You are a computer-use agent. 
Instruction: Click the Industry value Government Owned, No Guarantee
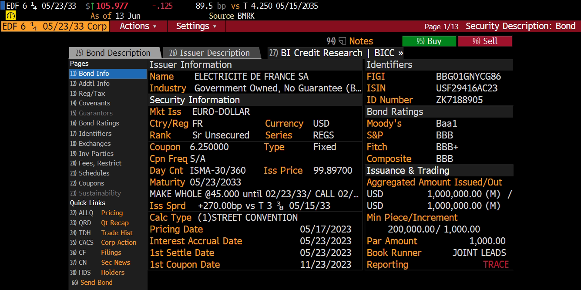point(278,88)
